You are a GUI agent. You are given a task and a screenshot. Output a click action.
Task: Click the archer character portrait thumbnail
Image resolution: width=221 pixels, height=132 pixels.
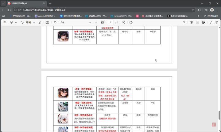pos(63,36)
